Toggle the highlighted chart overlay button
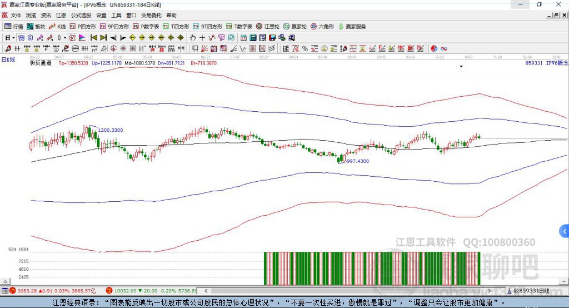The height and width of the screenshot is (308, 569). [73, 37]
